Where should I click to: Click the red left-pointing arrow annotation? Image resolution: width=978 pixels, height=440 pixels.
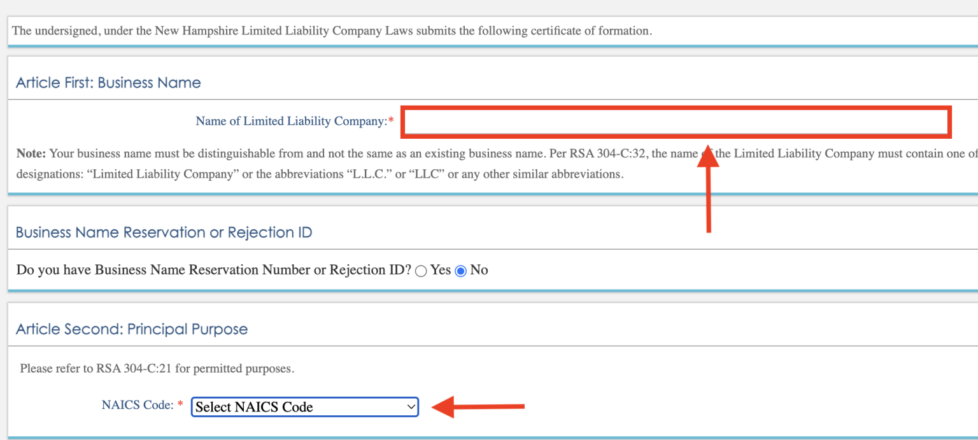point(478,407)
